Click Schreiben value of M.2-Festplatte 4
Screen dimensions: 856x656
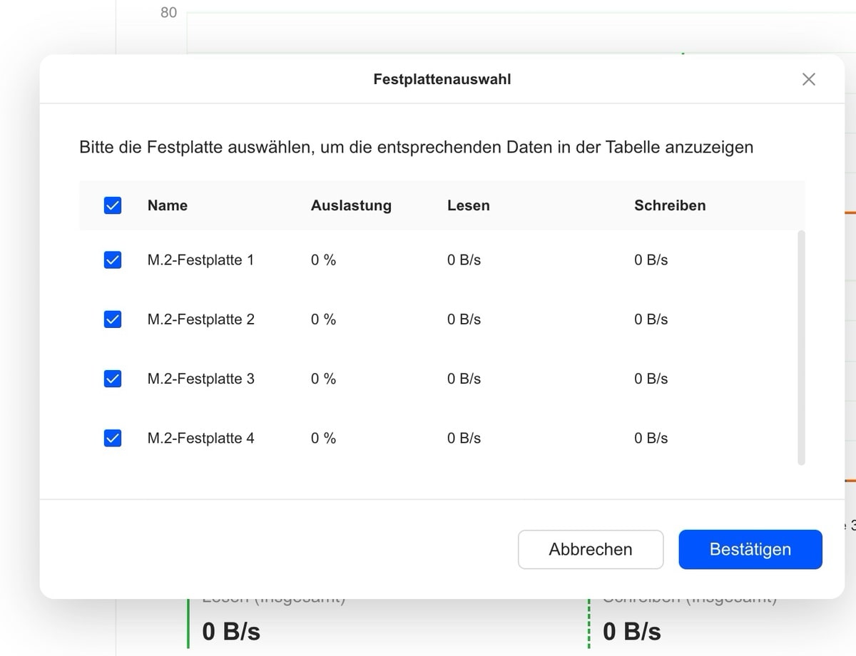pyautogui.click(x=651, y=438)
